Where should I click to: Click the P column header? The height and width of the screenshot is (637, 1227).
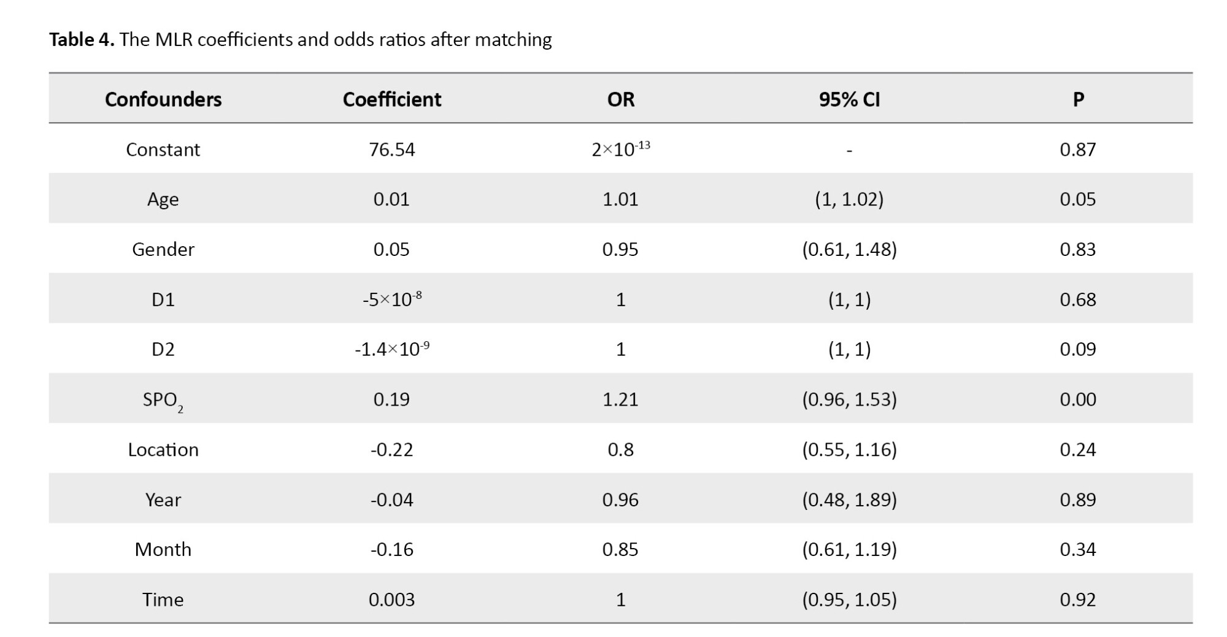point(1078,99)
